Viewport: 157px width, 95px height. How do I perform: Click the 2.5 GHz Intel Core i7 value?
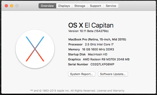(99, 44)
